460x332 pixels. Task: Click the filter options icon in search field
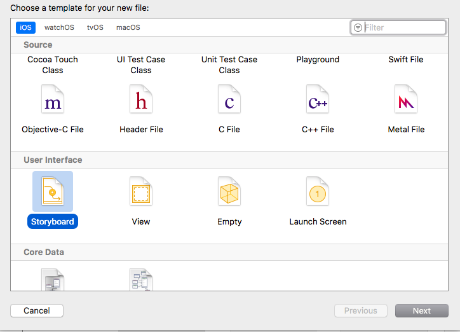[358, 27]
